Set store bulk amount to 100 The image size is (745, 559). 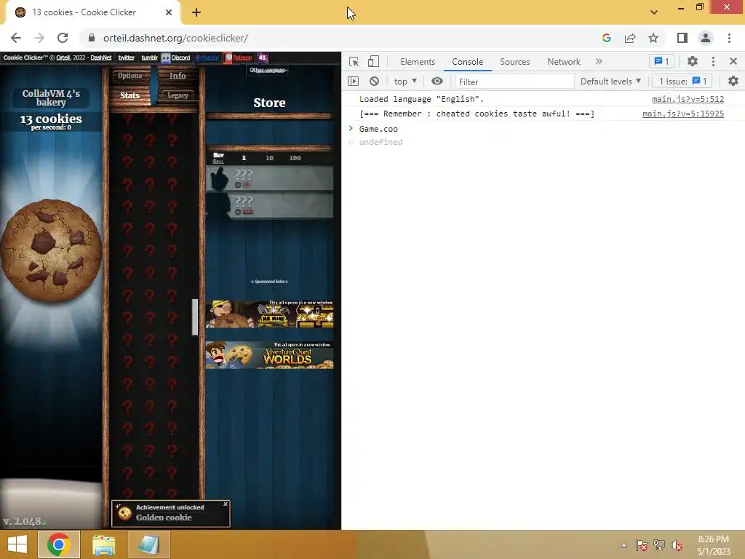point(295,158)
